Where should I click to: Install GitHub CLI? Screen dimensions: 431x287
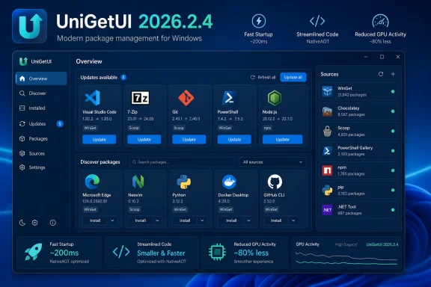point(276,220)
